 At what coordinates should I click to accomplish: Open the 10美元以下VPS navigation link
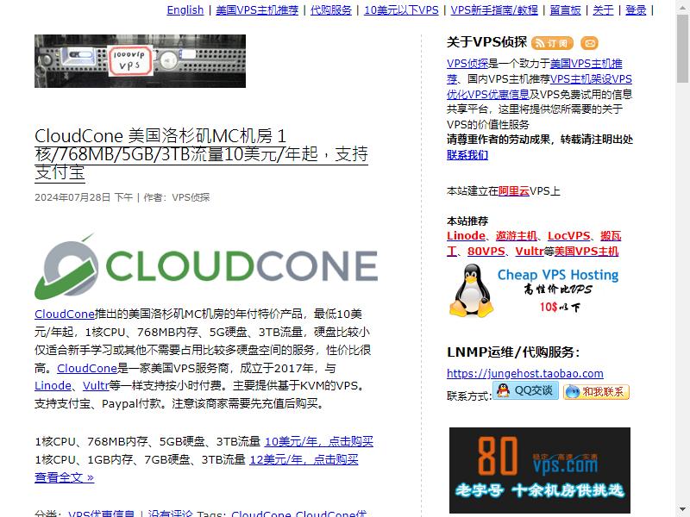pyautogui.click(x=401, y=9)
